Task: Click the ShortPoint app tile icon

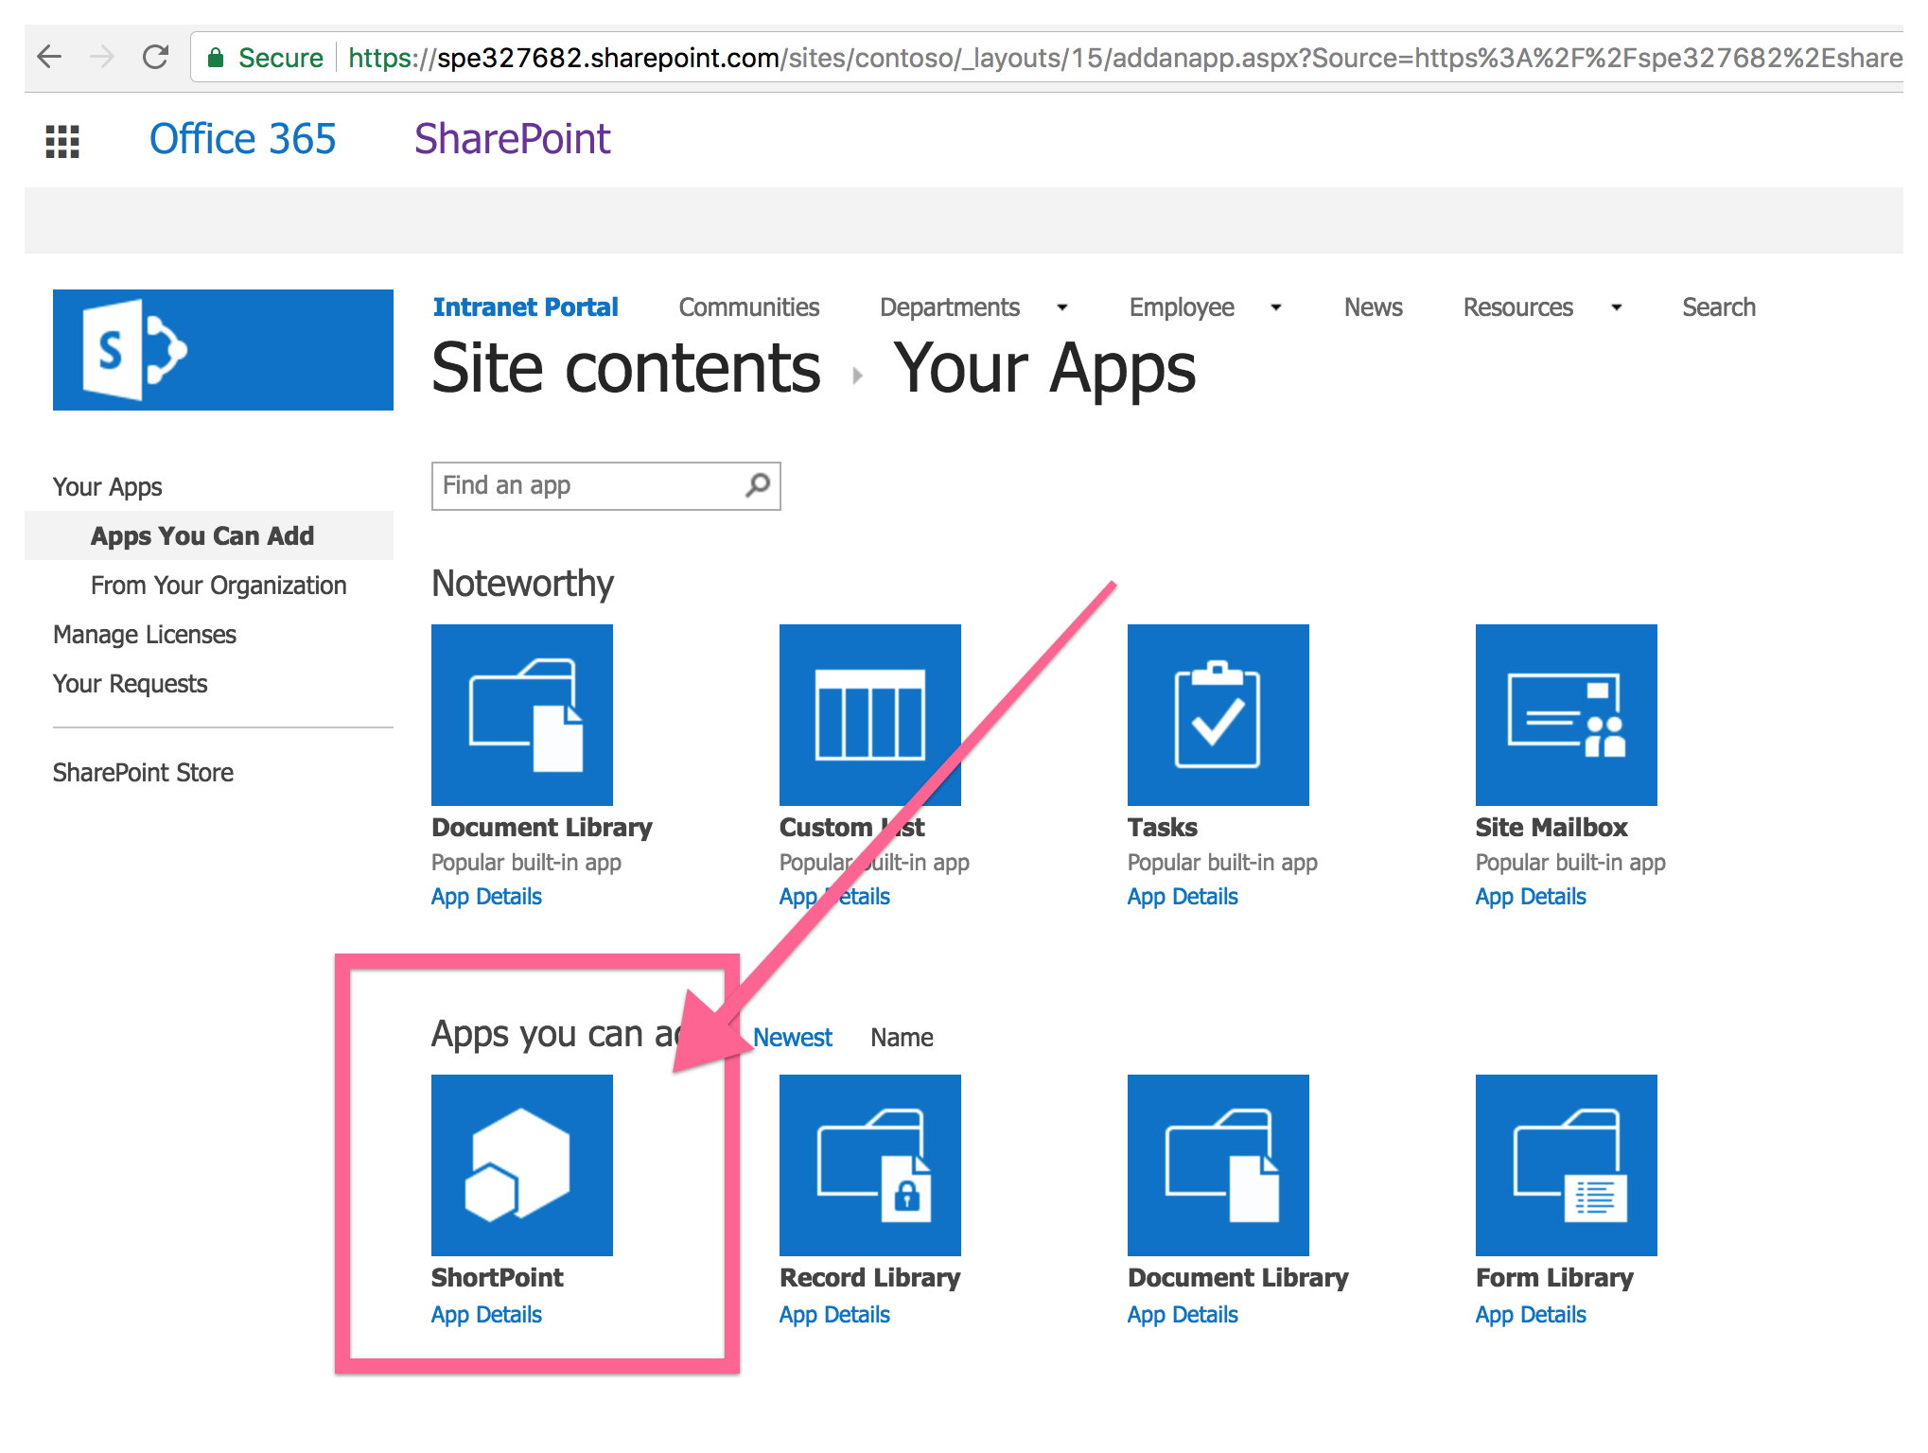Action: click(521, 1164)
